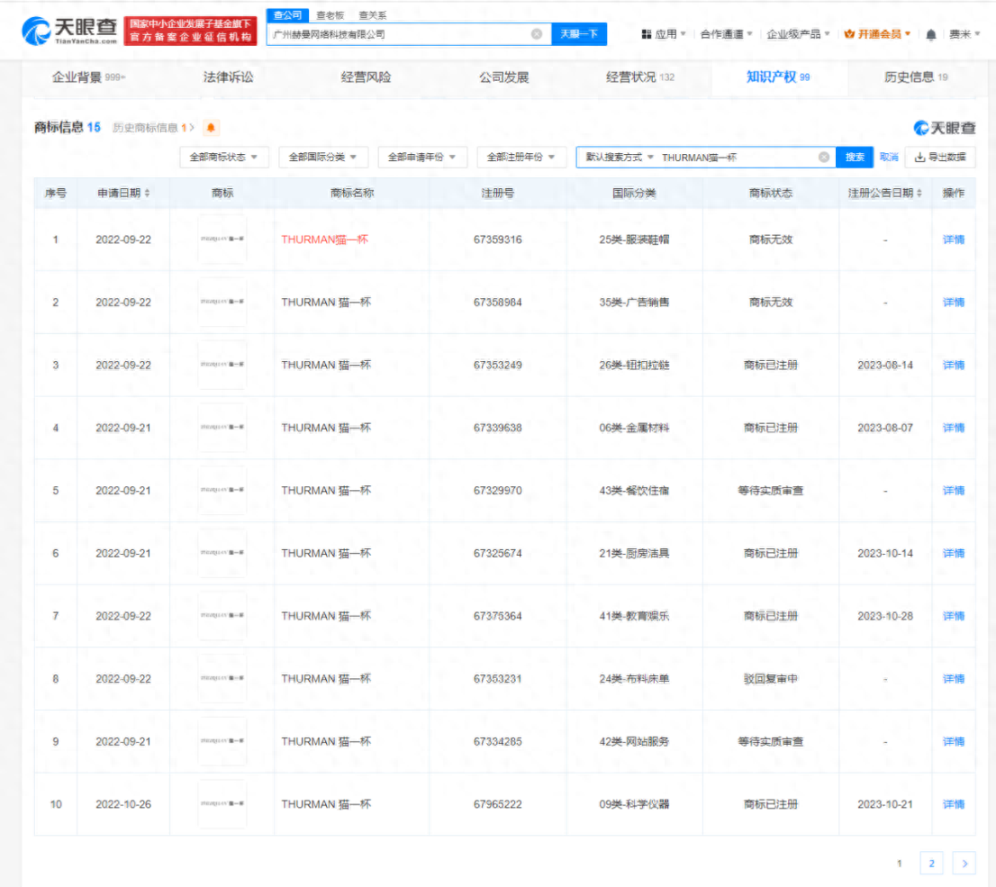The width and height of the screenshot is (996, 887).
Task: Open 历史商标信息 link
Action: click(x=153, y=128)
